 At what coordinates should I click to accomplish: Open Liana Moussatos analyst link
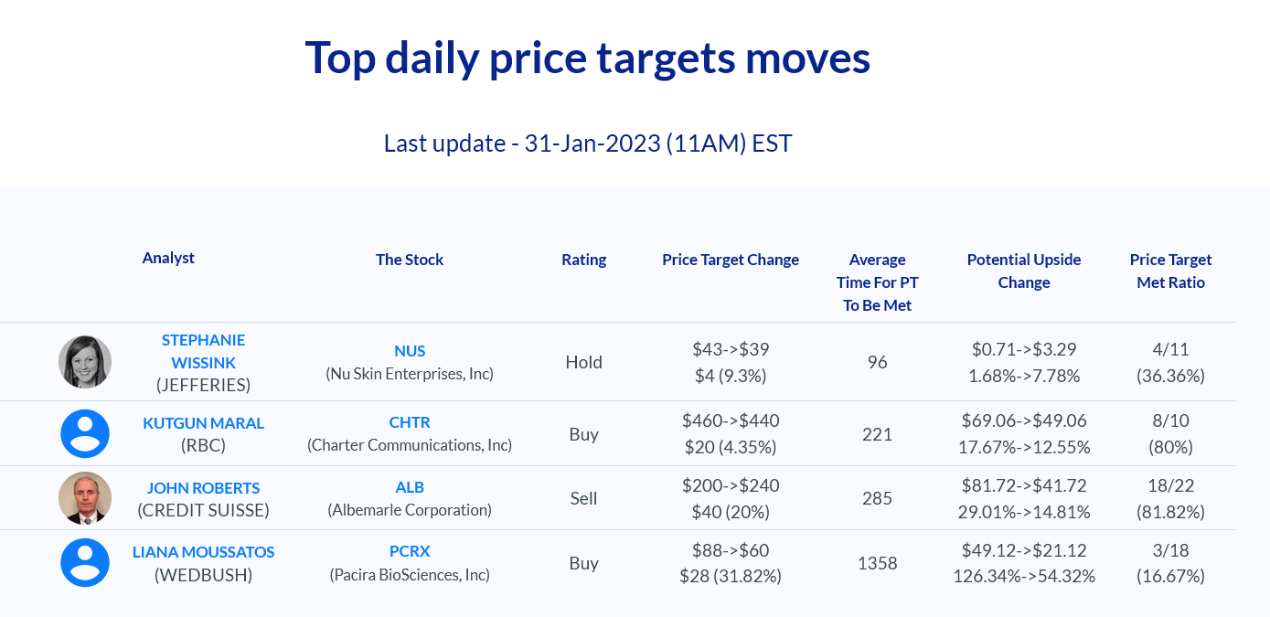203,552
